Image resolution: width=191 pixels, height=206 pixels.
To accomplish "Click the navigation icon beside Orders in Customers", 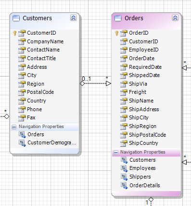I will click(x=22, y=135).
